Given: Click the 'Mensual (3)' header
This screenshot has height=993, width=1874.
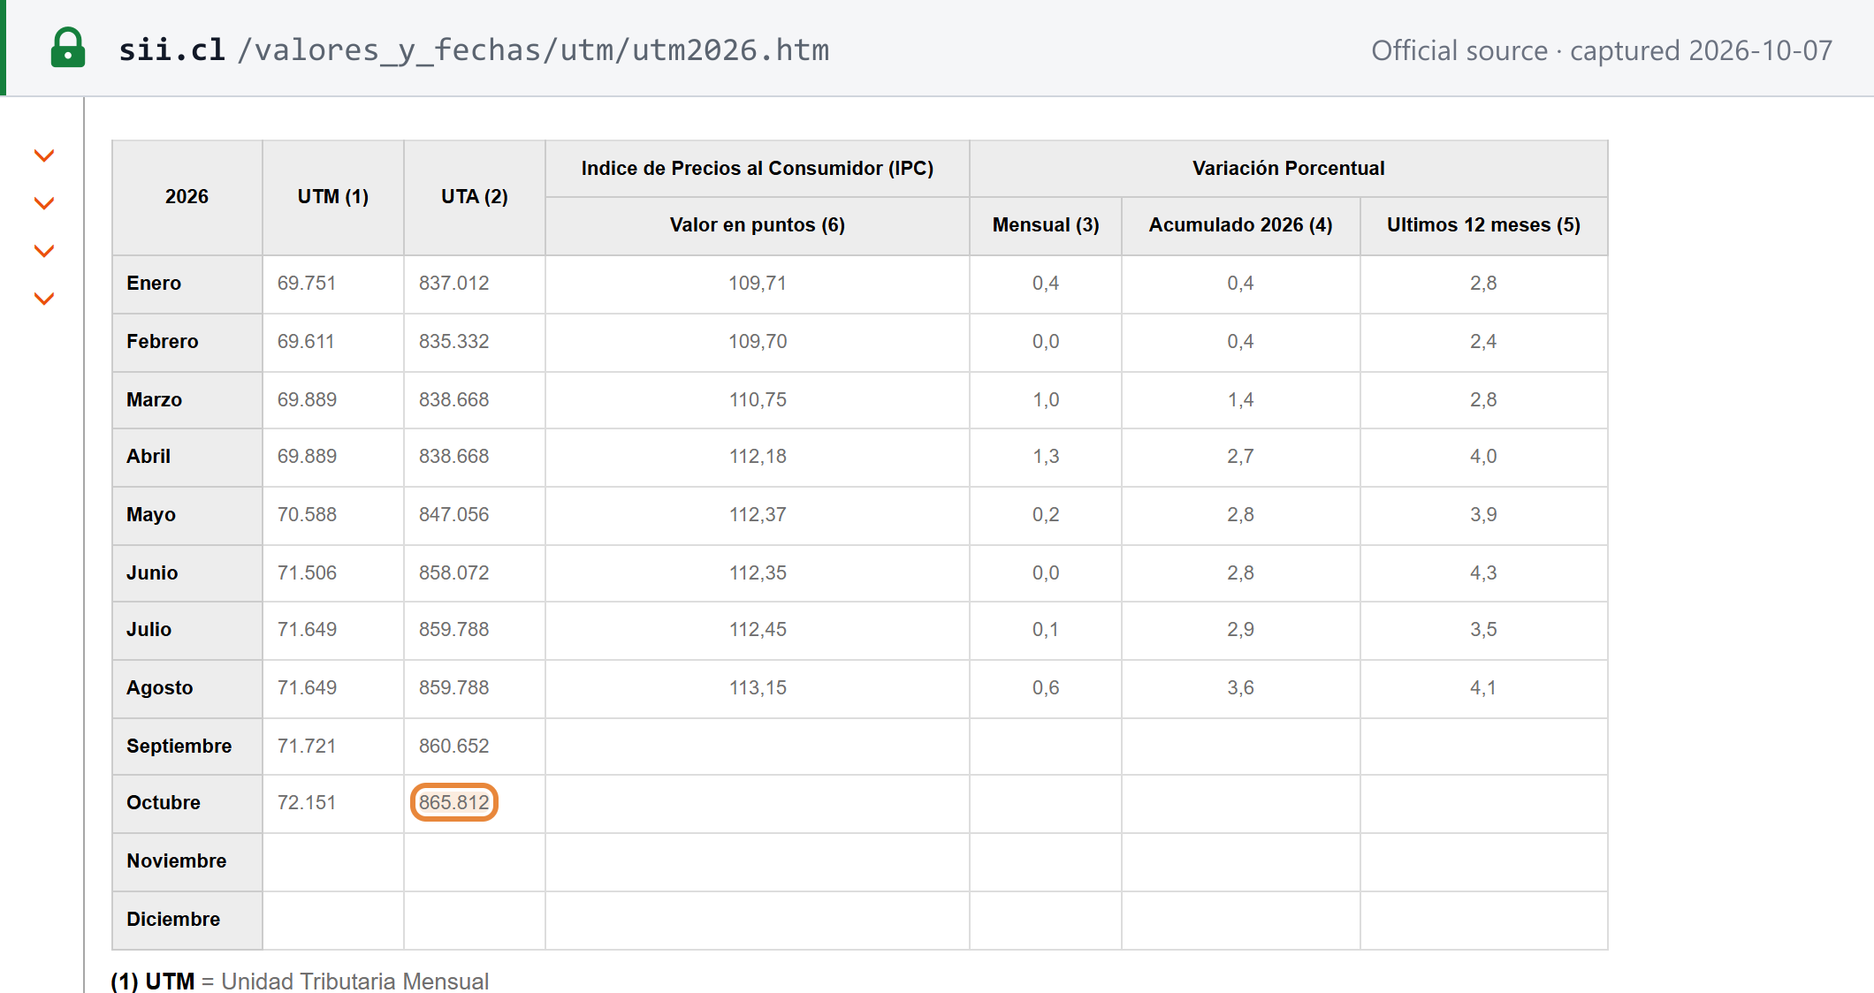Looking at the screenshot, I should tap(1046, 224).
